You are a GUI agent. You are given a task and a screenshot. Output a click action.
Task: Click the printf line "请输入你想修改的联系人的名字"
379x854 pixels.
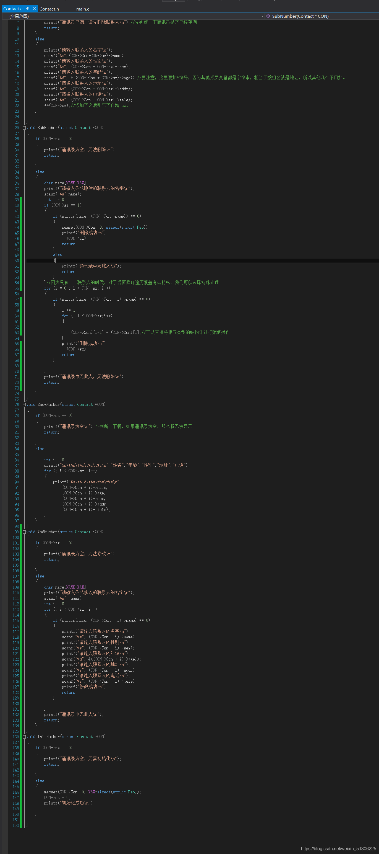89,592
